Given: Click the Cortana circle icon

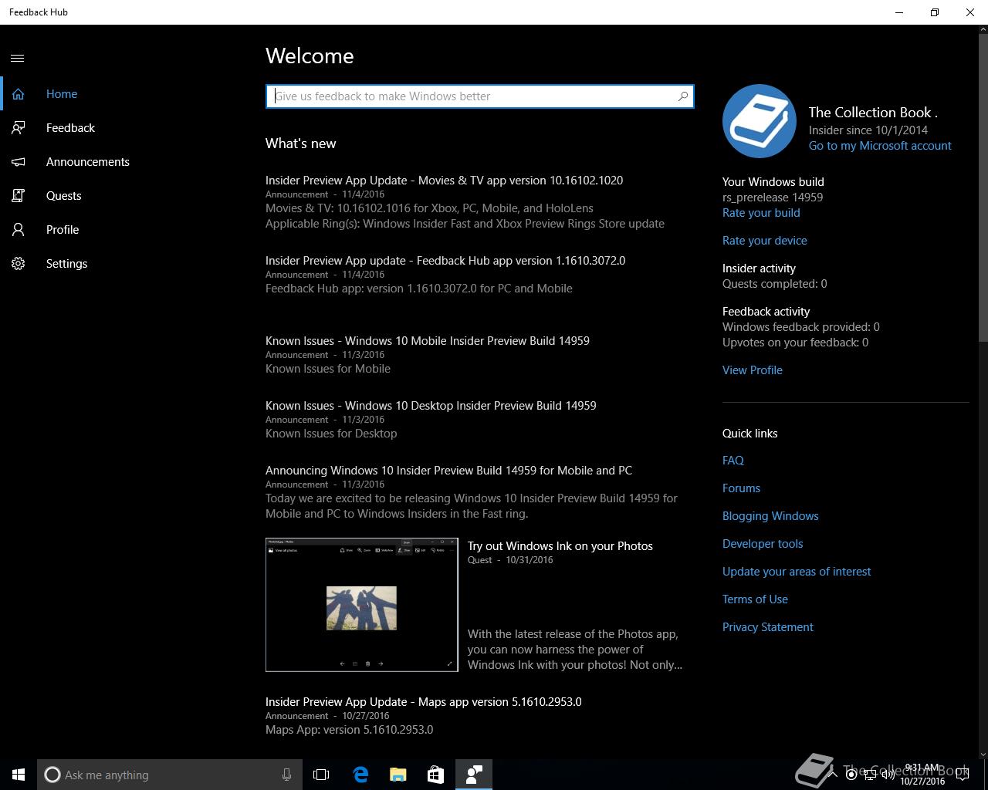Looking at the screenshot, I should (52, 775).
